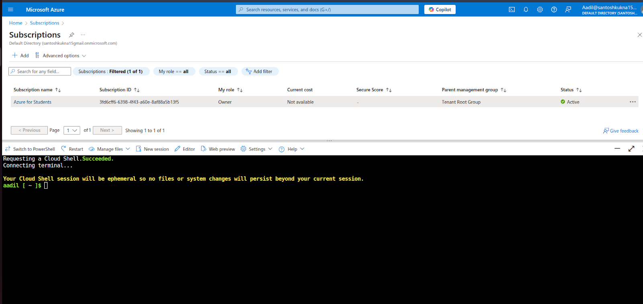Click the Not available cost cell
643x304 pixels.
coord(300,102)
